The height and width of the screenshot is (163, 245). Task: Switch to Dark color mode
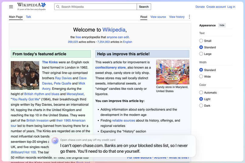[x=201, y=106]
